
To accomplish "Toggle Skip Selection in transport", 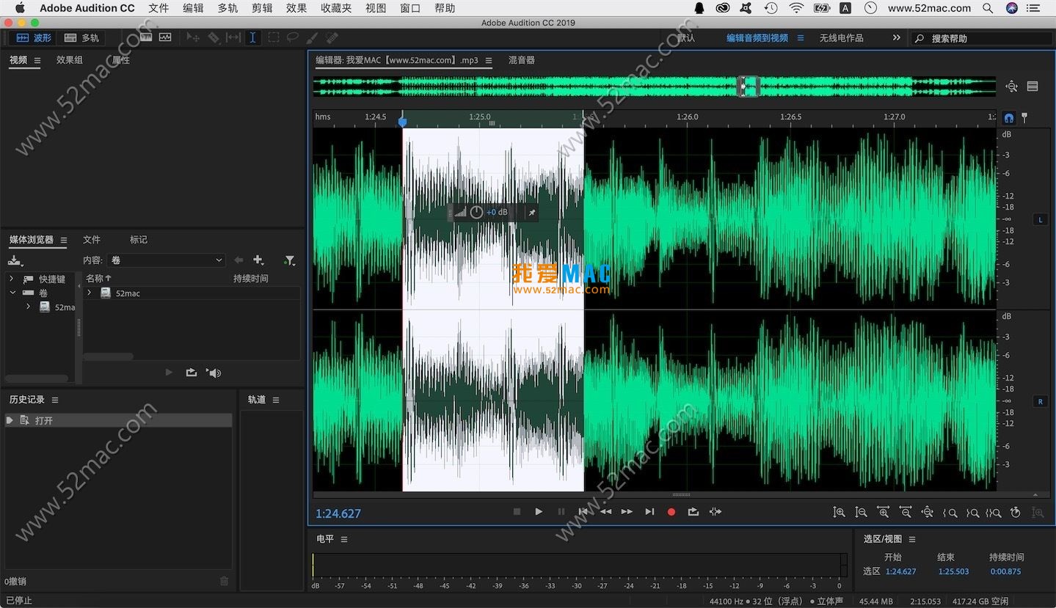I will (x=715, y=512).
